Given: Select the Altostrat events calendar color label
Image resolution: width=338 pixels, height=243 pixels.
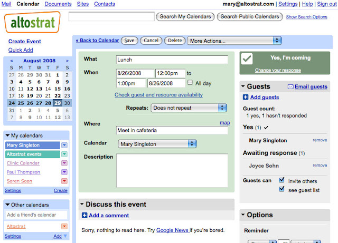Looking at the screenshot, I should tap(33, 154).
